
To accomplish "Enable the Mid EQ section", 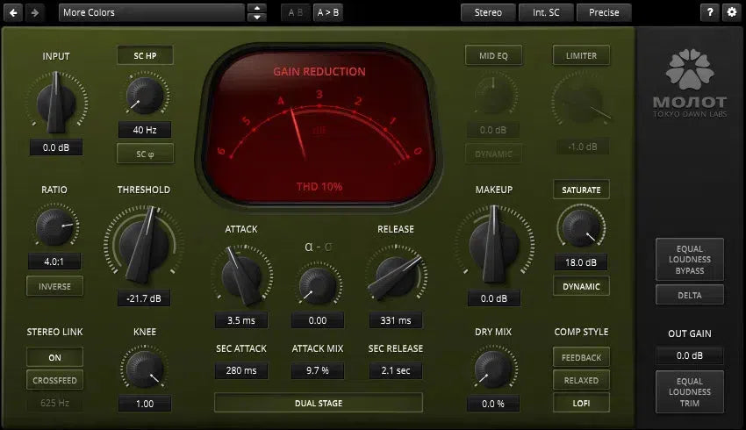I will point(493,55).
